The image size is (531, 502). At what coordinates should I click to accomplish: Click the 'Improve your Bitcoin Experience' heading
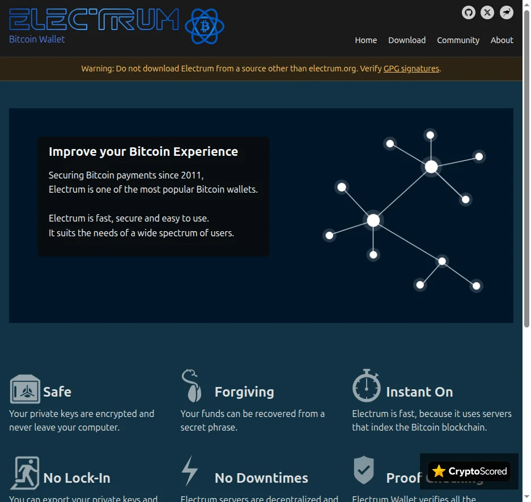143,152
